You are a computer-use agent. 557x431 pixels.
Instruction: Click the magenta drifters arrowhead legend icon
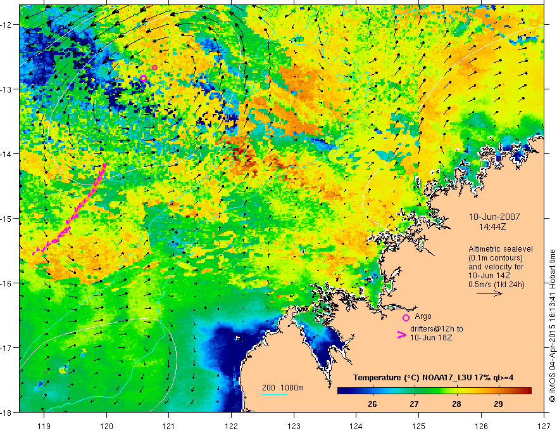[x=401, y=335]
